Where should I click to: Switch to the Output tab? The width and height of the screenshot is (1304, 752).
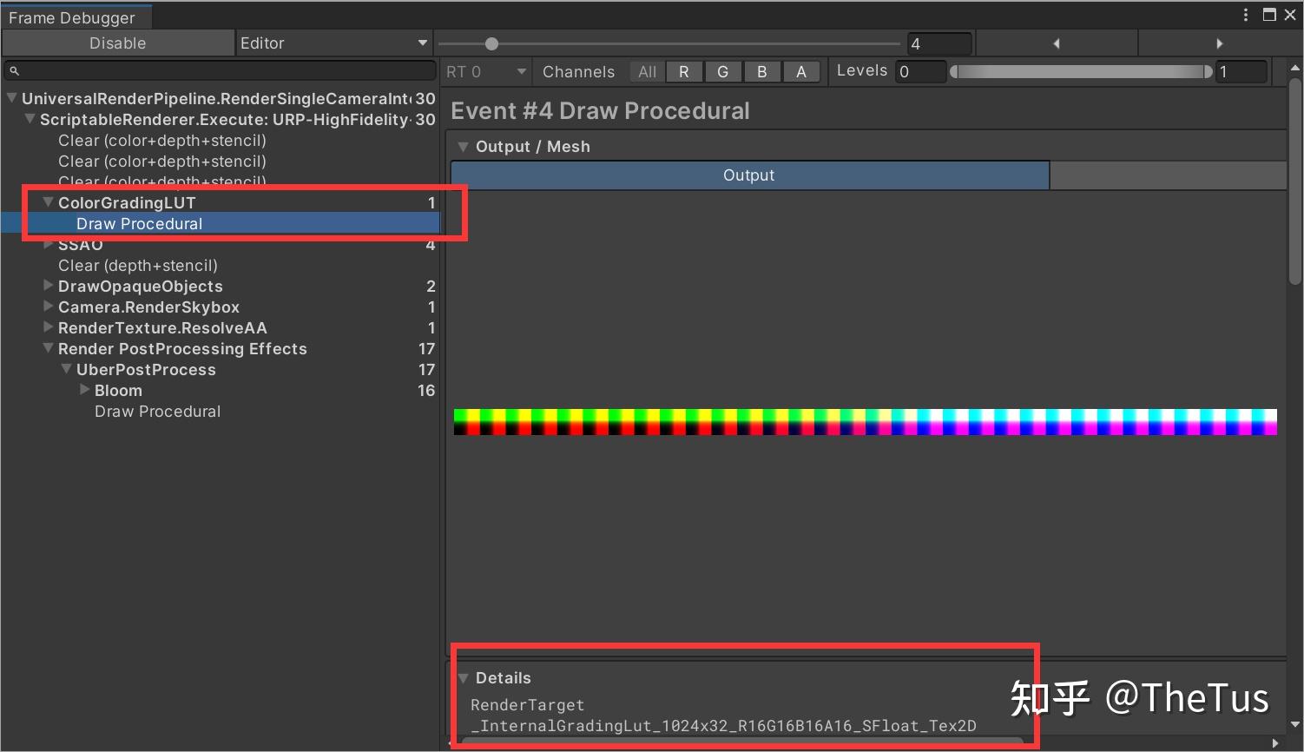point(748,175)
